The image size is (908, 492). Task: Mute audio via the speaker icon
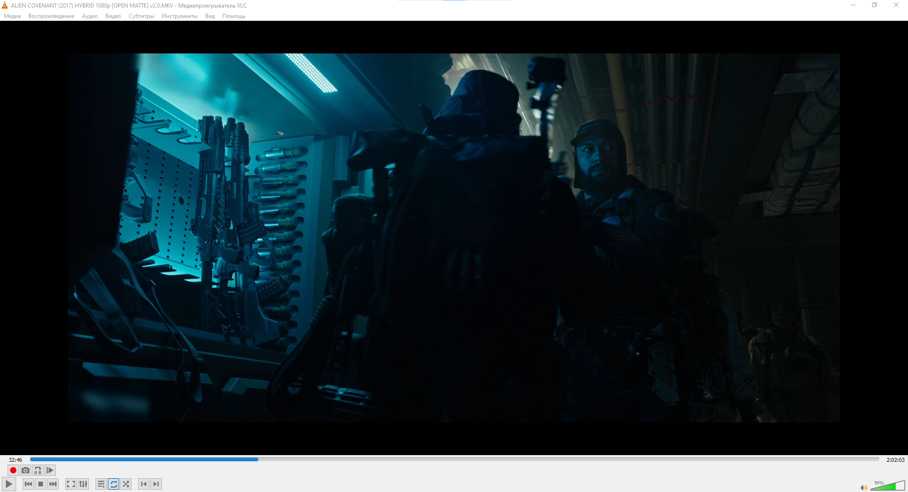point(864,487)
